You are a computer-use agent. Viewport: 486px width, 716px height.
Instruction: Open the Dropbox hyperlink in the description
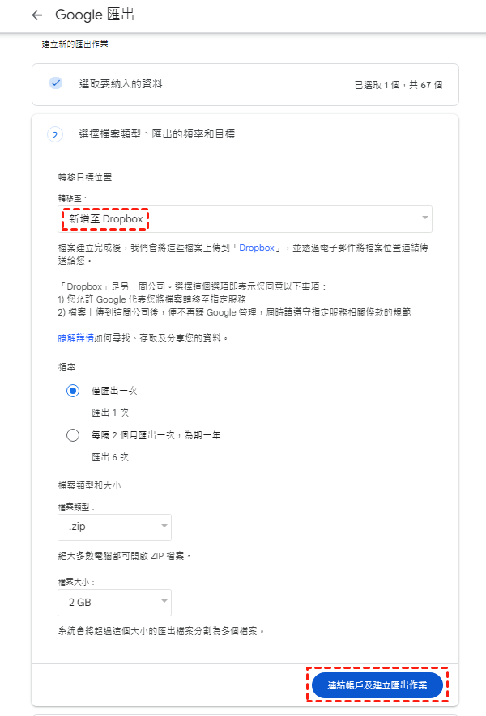[257, 248]
